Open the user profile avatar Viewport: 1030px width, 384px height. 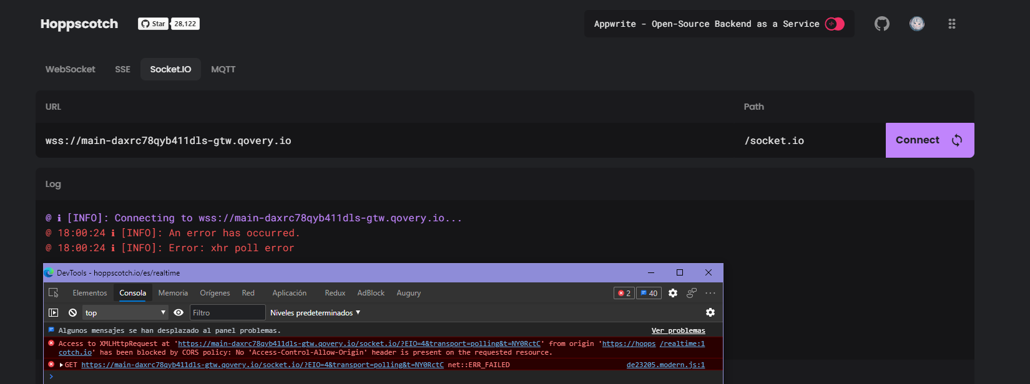[x=917, y=24]
